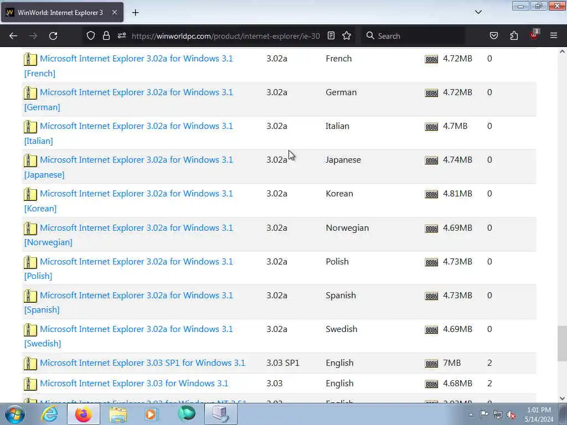Click the 3.03 SP1 version cell
This screenshot has height=425, width=567.
pyautogui.click(x=283, y=363)
